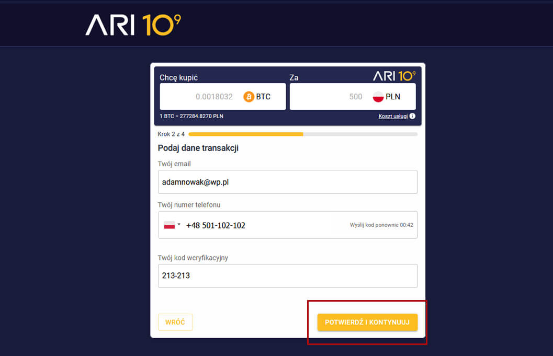
Task: Focus the Twój kod weryfikacyjny field
Action: [x=287, y=275]
